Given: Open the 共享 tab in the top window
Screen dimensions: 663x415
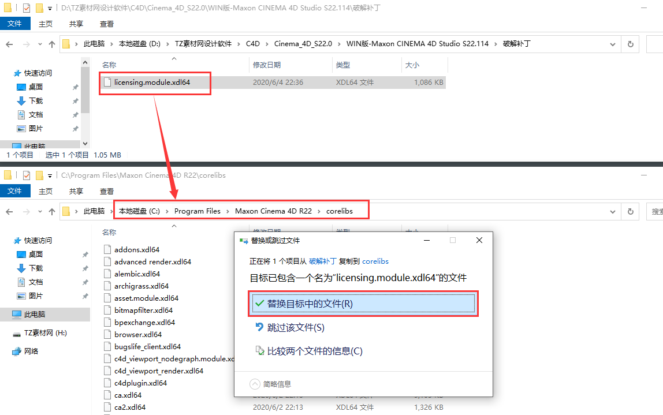Looking at the screenshot, I should coord(76,24).
